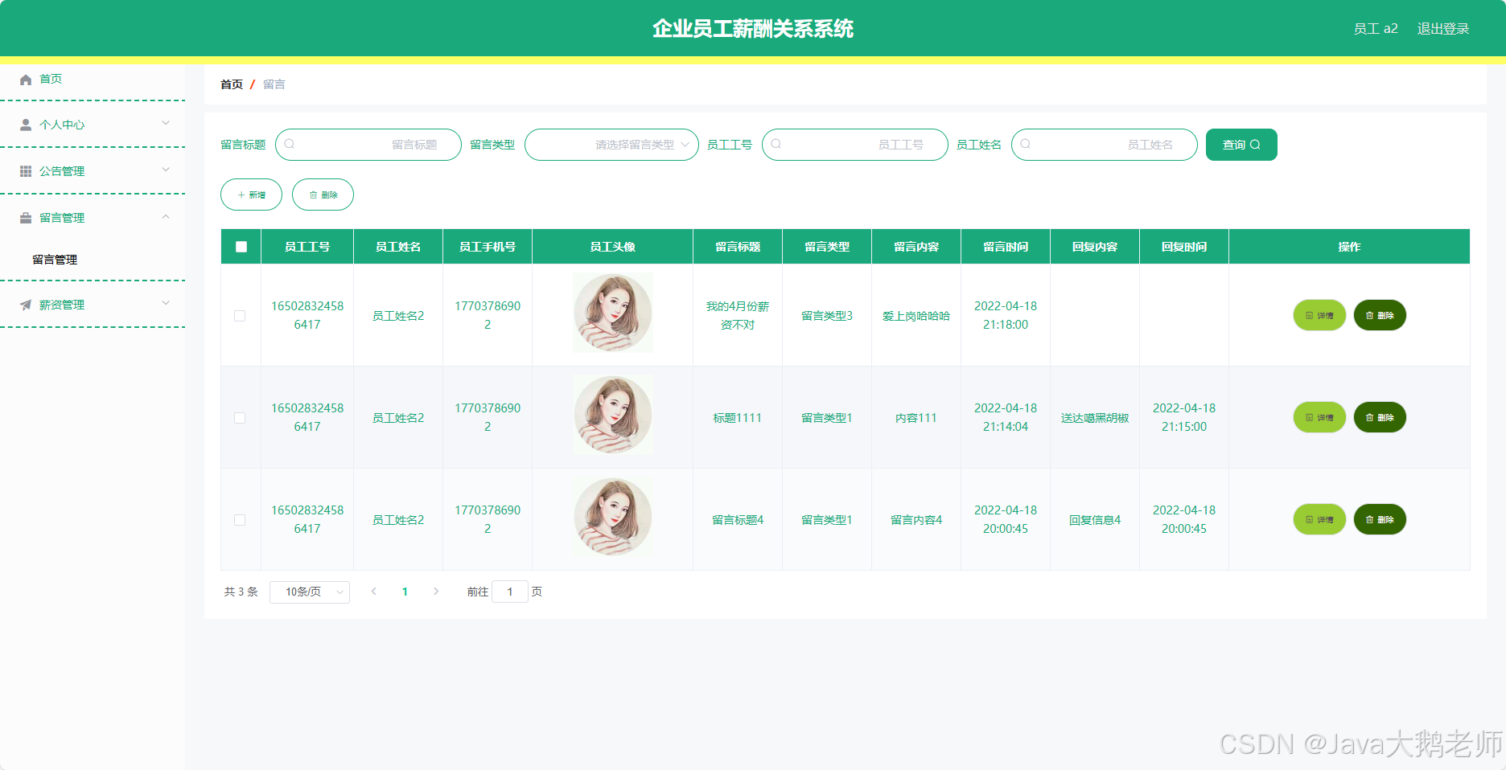Select the 留言管理 sidebar icon
The image size is (1506, 770).
24,217
